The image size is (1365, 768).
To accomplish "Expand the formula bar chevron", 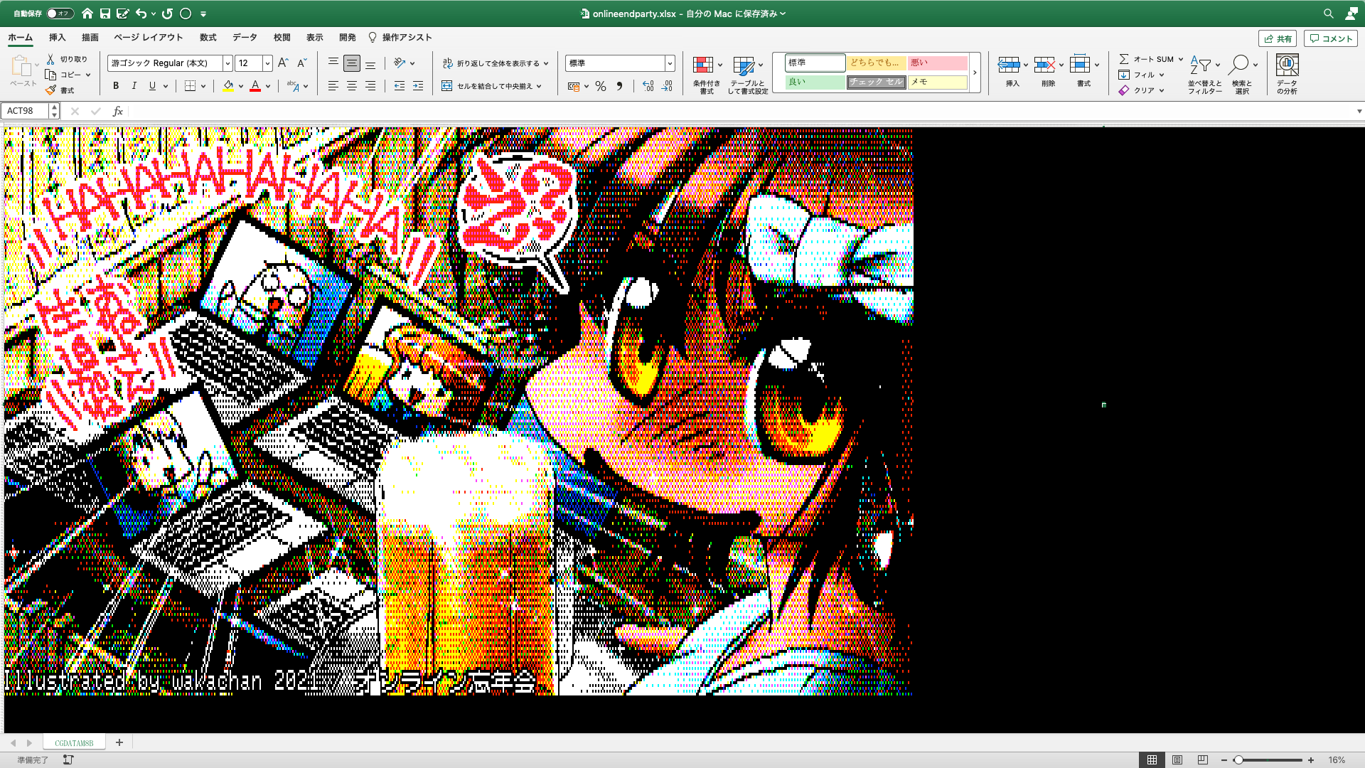I will coord(1359,111).
